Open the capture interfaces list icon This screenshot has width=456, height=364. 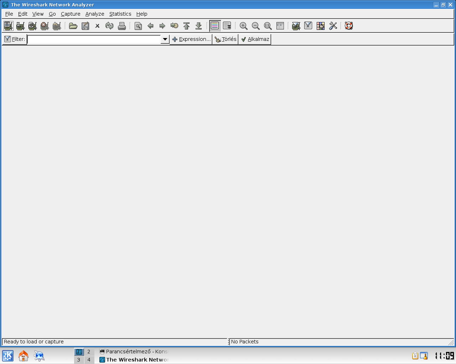[x=8, y=26]
